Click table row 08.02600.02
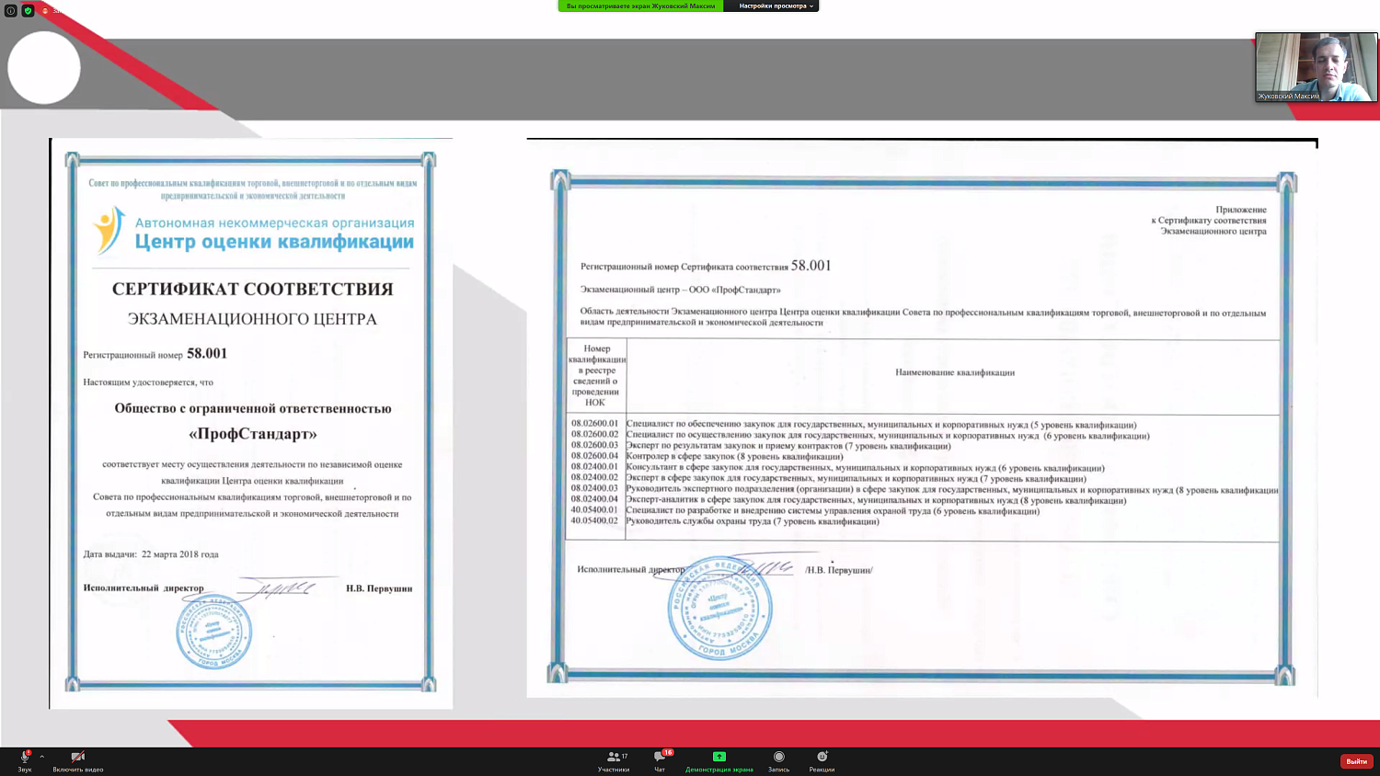1380x776 pixels. coord(923,435)
